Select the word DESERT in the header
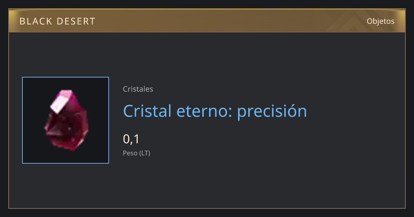Image resolution: width=414 pixels, height=217 pixels. coord(76,21)
